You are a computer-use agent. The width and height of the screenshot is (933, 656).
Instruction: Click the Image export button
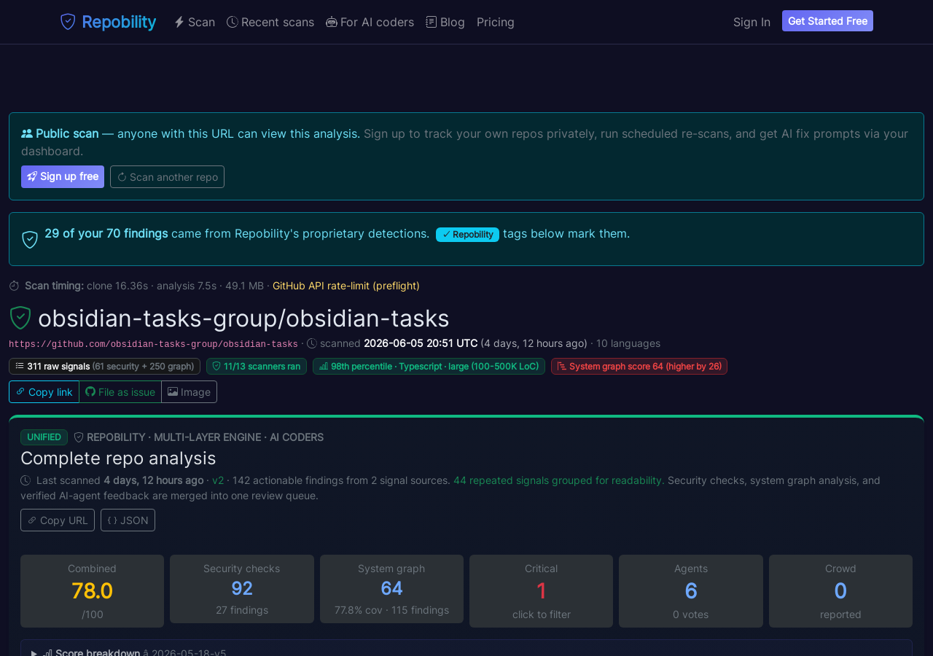pos(190,391)
